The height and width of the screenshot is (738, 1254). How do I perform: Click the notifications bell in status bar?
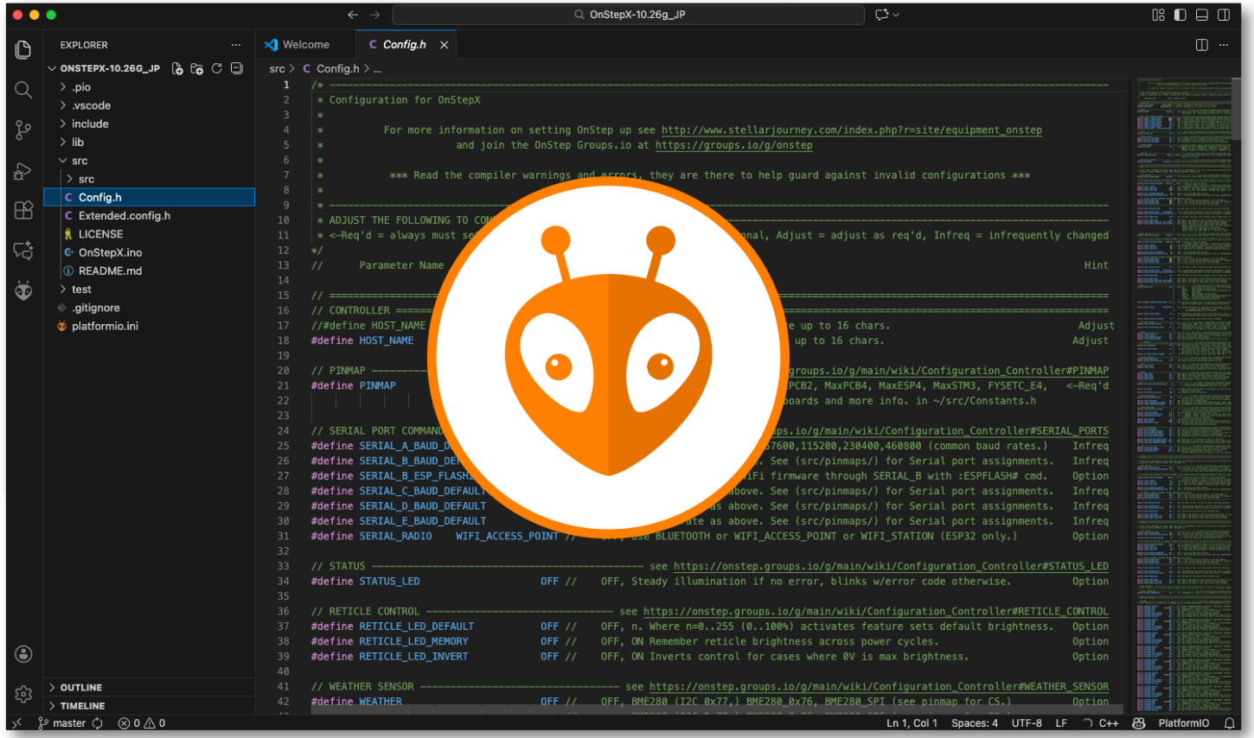coord(1229,723)
